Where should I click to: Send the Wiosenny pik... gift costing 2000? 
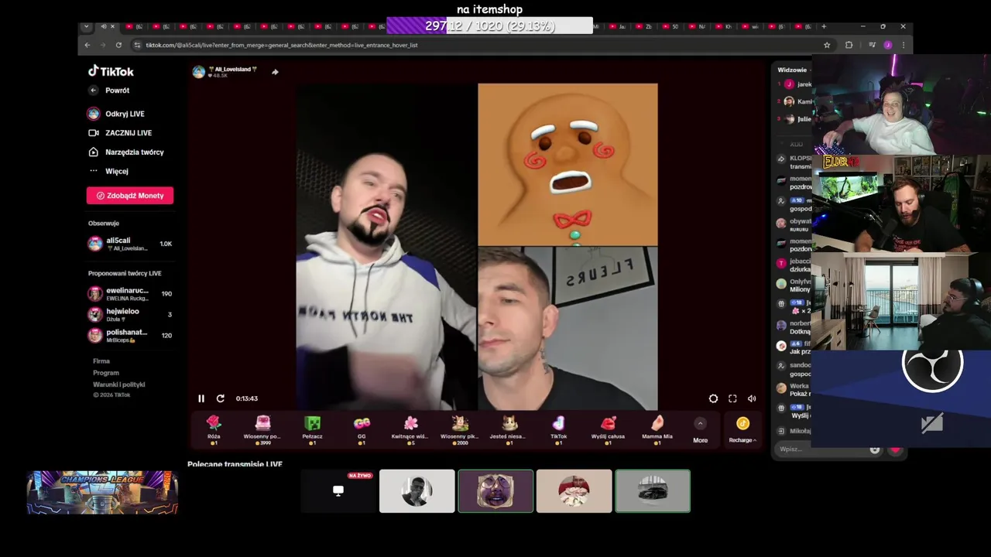[460, 429]
